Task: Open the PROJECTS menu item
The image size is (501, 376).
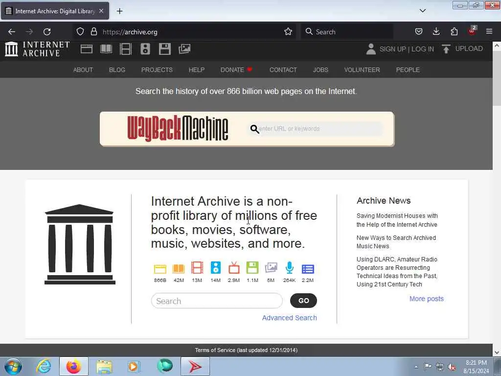Action: point(157,70)
